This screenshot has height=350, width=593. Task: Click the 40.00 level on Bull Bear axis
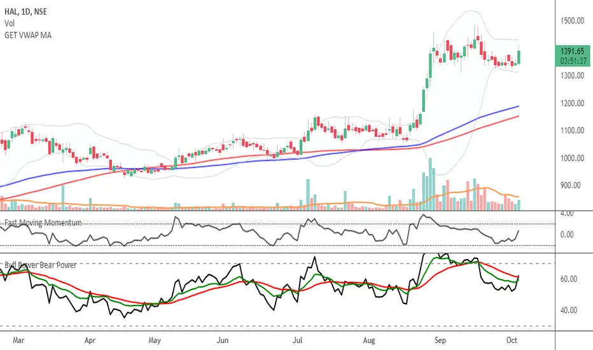(568, 311)
